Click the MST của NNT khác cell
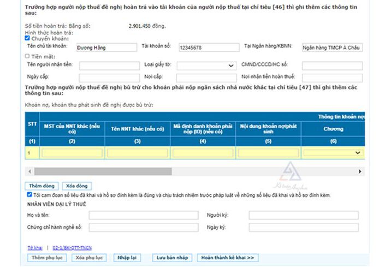Viewport: 391px width, 267px height. point(72,153)
